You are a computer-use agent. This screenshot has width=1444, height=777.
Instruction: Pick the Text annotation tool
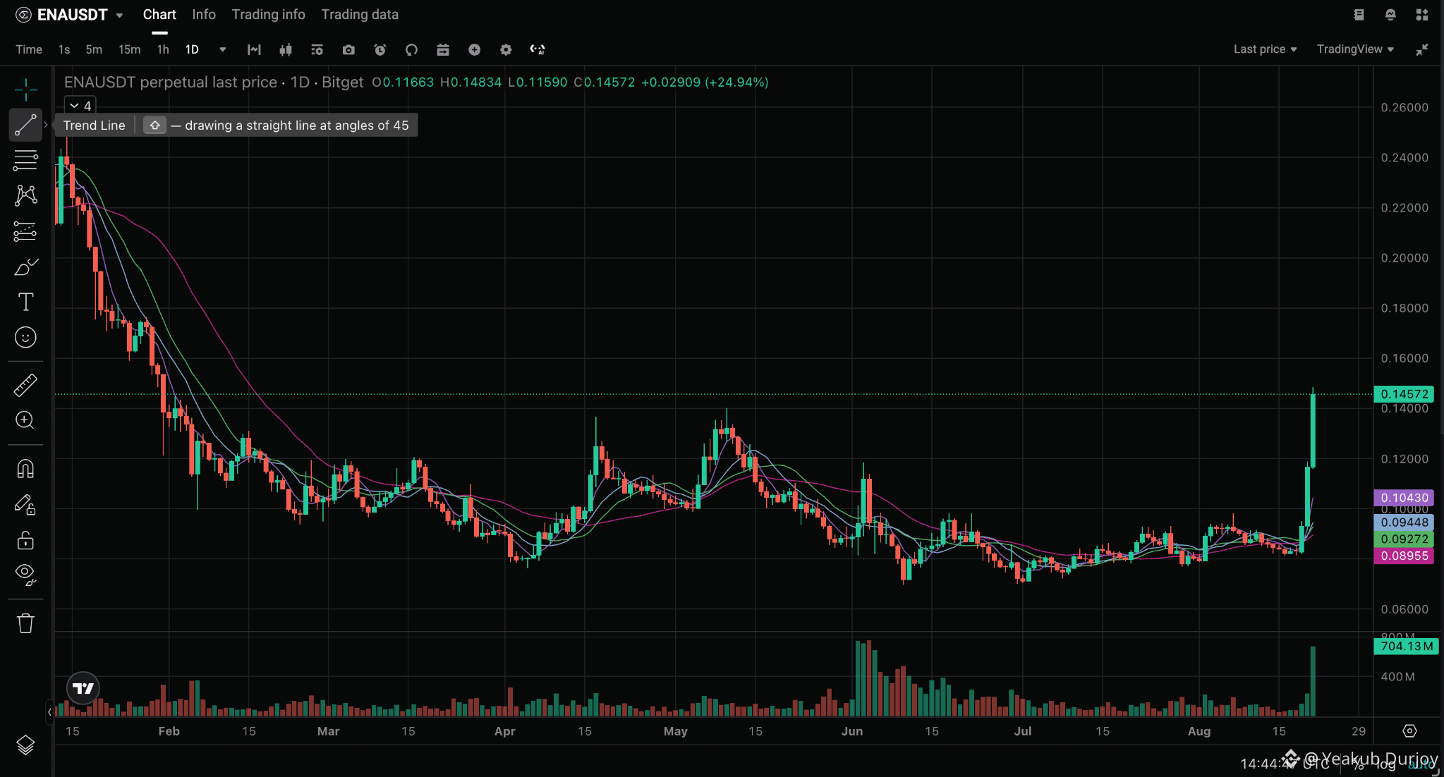coord(25,302)
